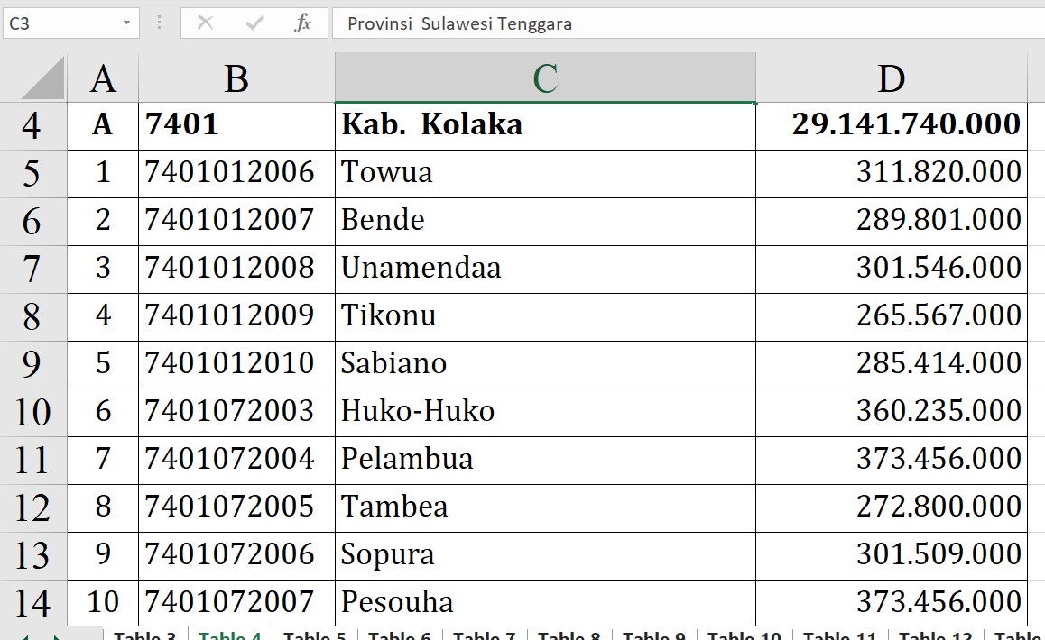Expand the Name Box dropdown arrow
The width and height of the screenshot is (1045, 640).
click(126, 23)
